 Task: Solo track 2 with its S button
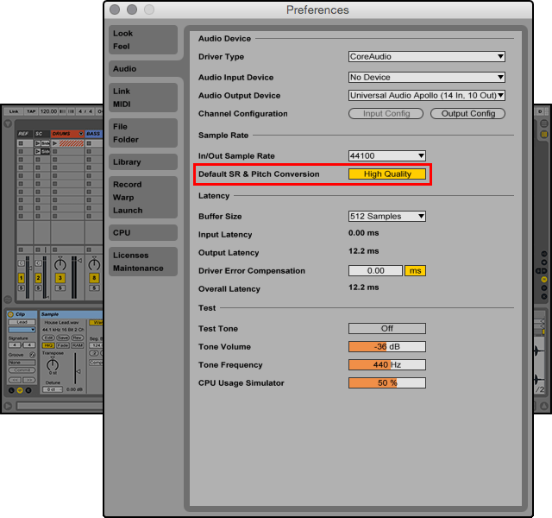[x=39, y=287]
